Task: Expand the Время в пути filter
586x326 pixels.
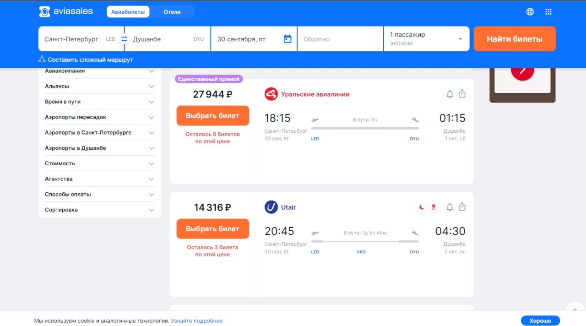Action: point(152,102)
